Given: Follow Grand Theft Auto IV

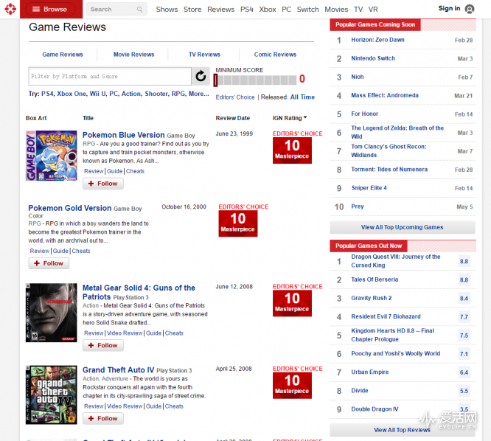Looking at the screenshot, I should click(103, 418).
